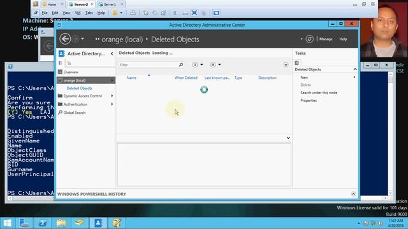Image resolution: width=408 pixels, height=229 pixels.
Task: Expand Authentication submenu arrow
Action: tap(112, 104)
